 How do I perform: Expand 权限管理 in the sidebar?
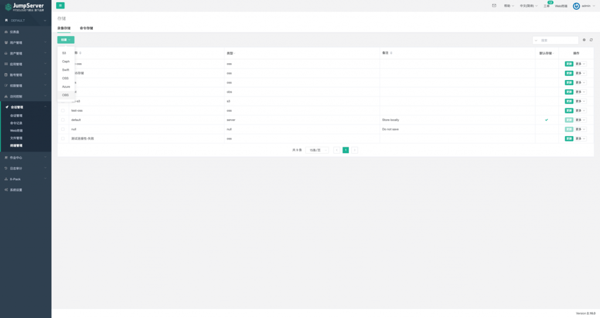click(26, 85)
